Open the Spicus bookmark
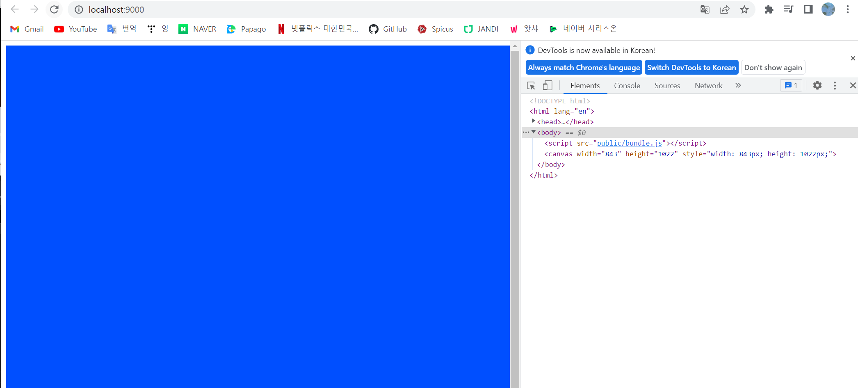 coord(436,29)
